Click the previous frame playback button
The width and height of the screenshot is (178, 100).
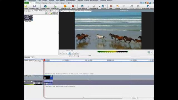[64, 53]
